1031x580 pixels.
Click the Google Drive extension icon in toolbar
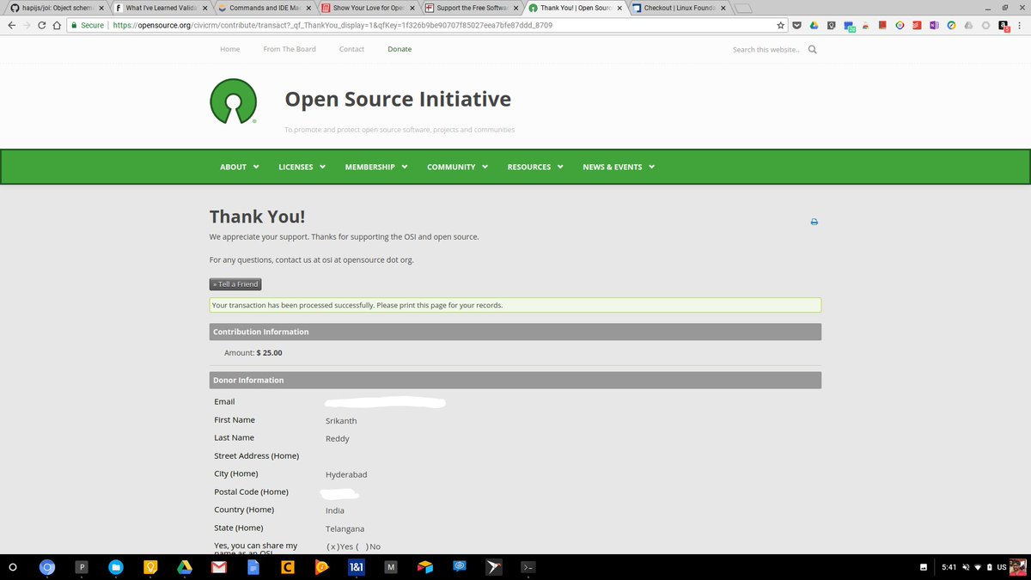(x=814, y=26)
